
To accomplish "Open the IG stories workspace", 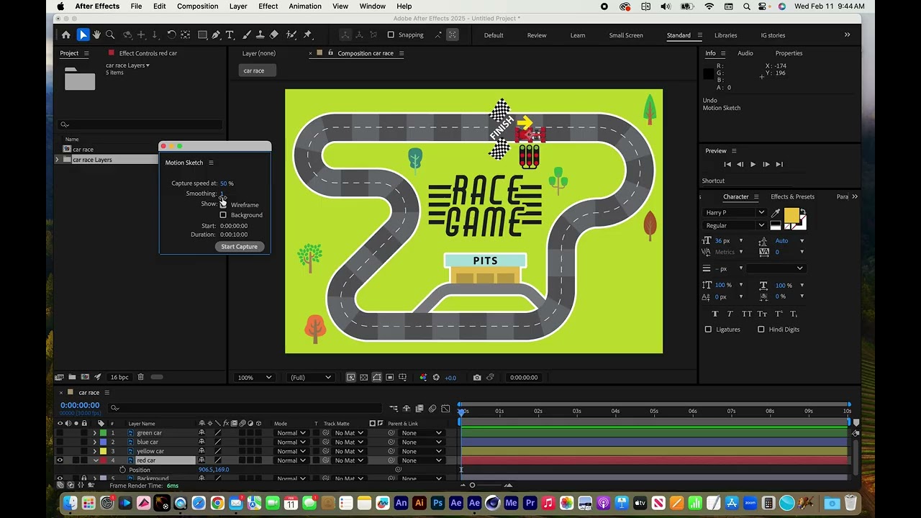I will pos(773,35).
